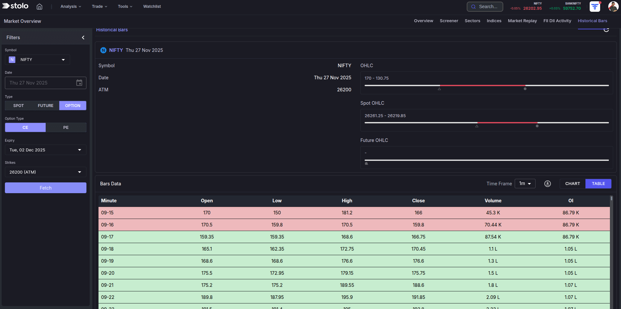Switch to the Market Replay tab

pos(522,21)
